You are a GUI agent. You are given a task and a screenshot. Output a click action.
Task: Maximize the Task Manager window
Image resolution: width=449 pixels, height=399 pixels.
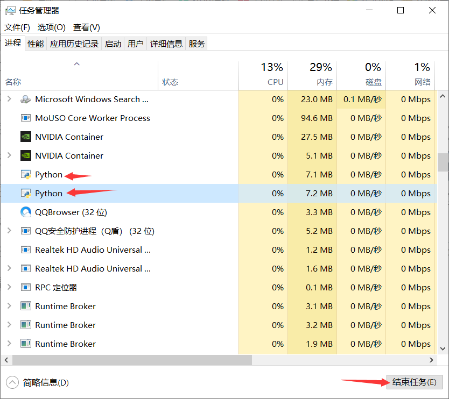point(401,11)
